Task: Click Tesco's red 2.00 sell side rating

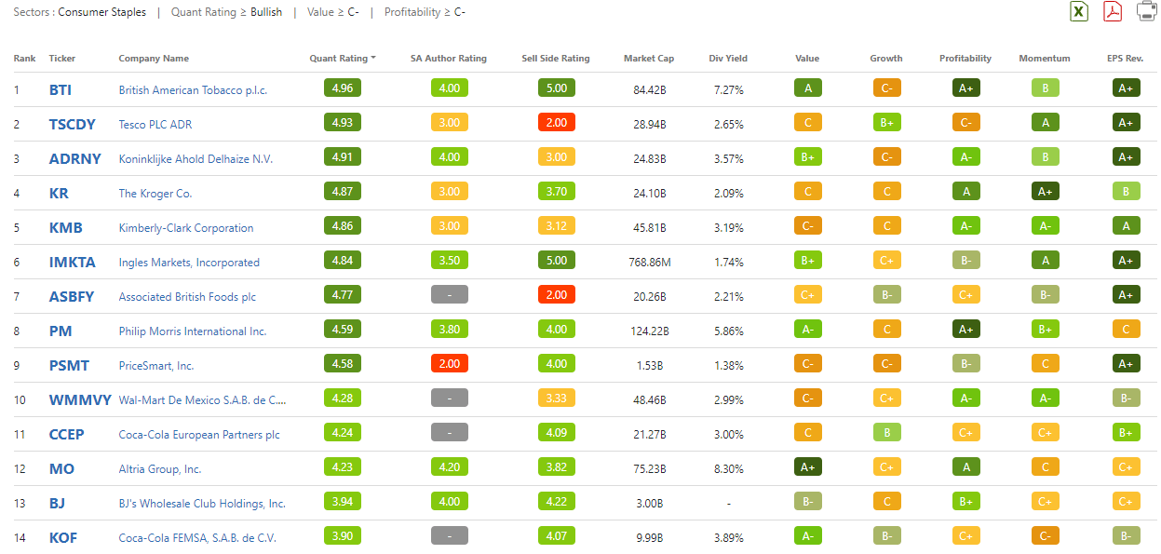Action: point(556,124)
